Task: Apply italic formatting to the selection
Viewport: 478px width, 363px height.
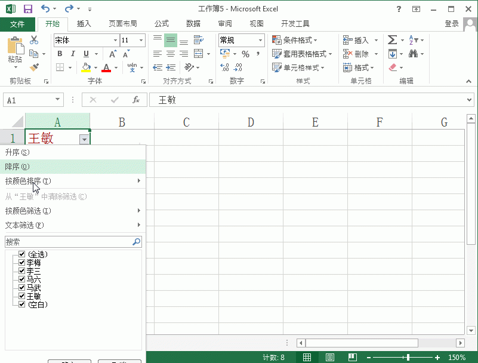Action: [72, 54]
